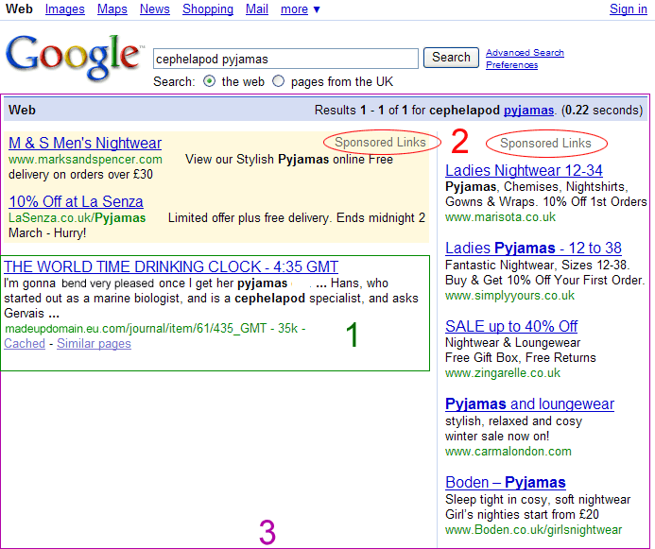Screen dimensions: 655x549
Task: Select 'pages from the UK' radio button
Action: pyautogui.click(x=278, y=81)
